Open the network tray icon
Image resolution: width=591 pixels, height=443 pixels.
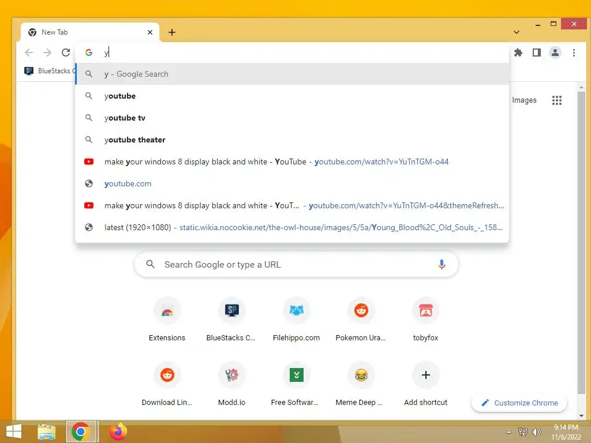coord(522,431)
